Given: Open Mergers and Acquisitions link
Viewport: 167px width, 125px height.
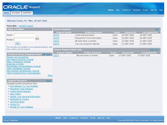Looking at the screenshot, I should (x=17, y=57).
